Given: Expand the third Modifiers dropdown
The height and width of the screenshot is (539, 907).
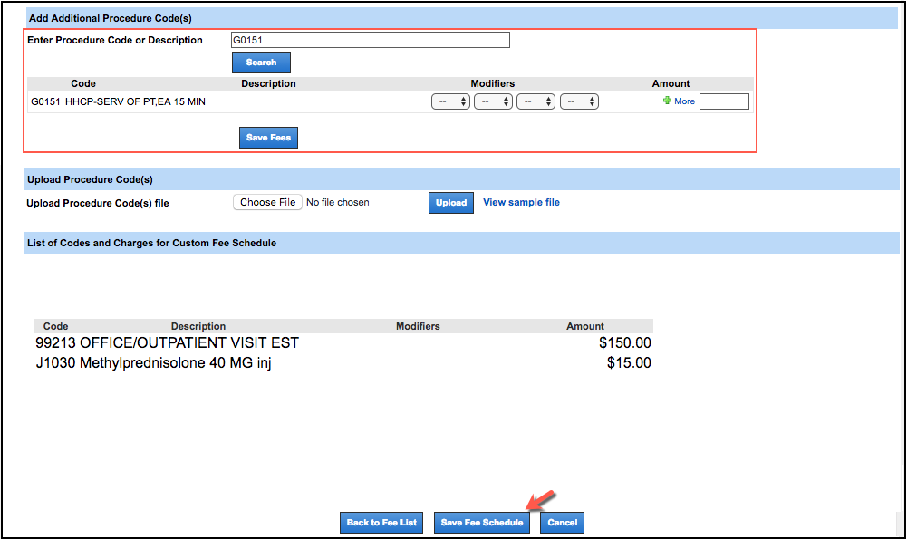Looking at the screenshot, I should [536, 101].
